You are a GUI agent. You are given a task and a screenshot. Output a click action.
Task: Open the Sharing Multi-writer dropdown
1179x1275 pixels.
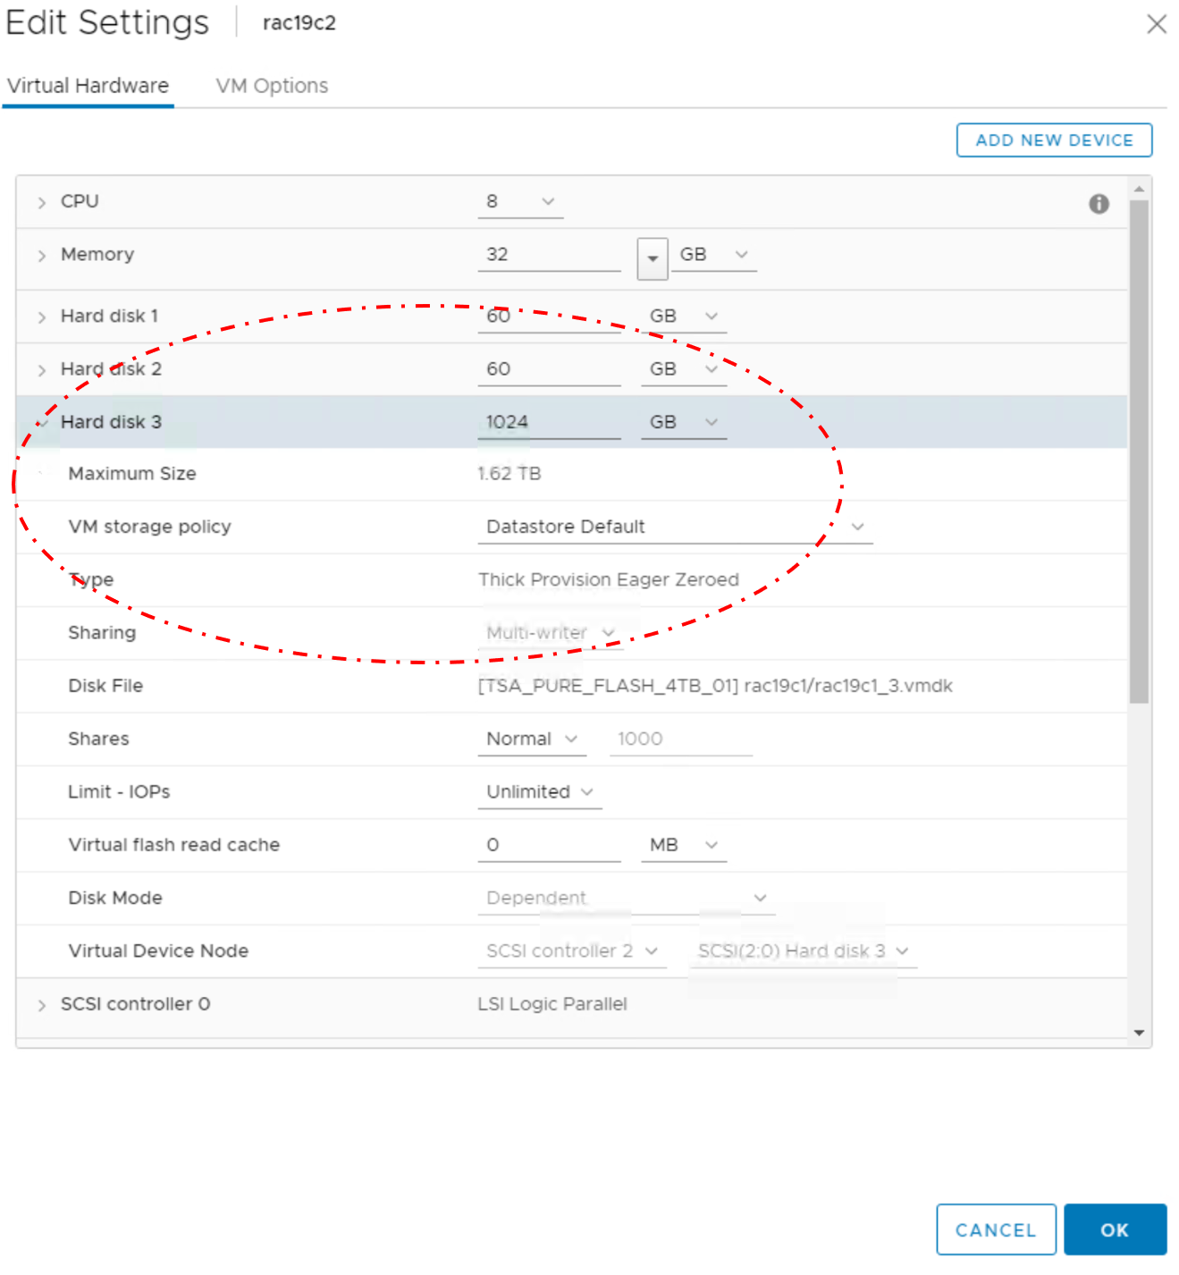tap(551, 633)
